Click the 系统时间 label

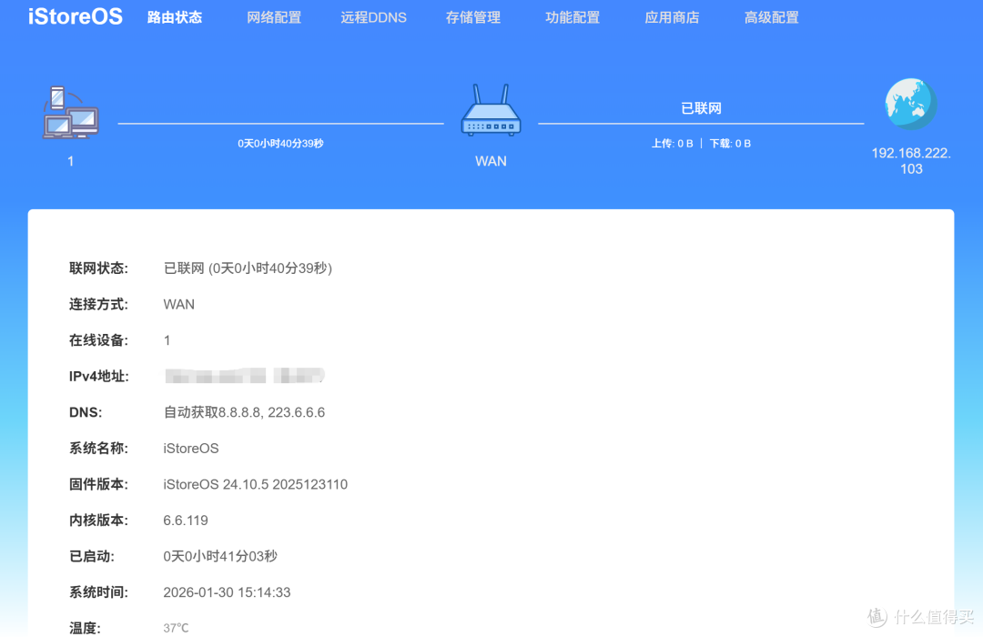coord(98,592)
